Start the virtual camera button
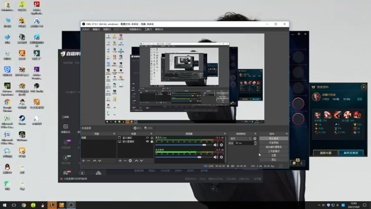 pos(274,147)
